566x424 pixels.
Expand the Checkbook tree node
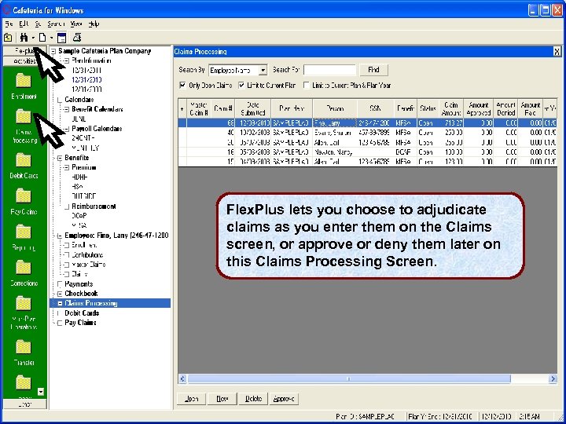click(x=60, y=294)
